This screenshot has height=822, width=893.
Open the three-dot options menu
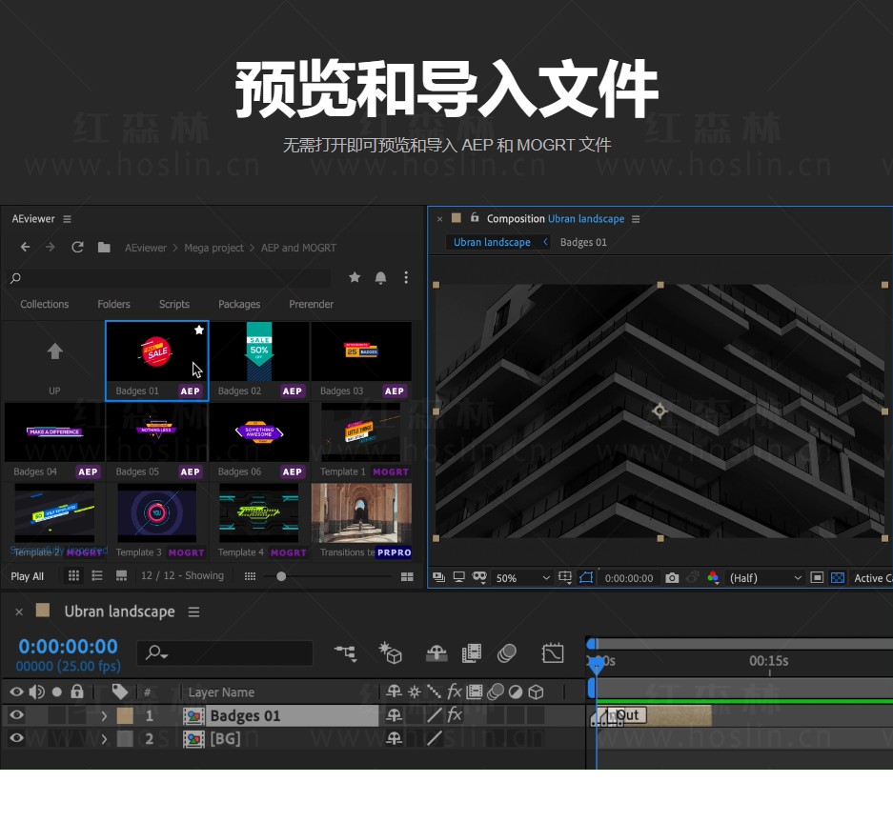click(x=406, y=277)
